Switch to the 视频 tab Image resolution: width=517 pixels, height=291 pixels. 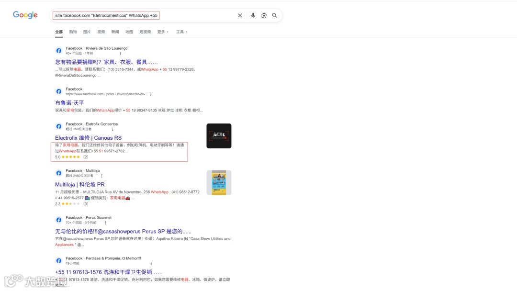(x=101, y=32)
